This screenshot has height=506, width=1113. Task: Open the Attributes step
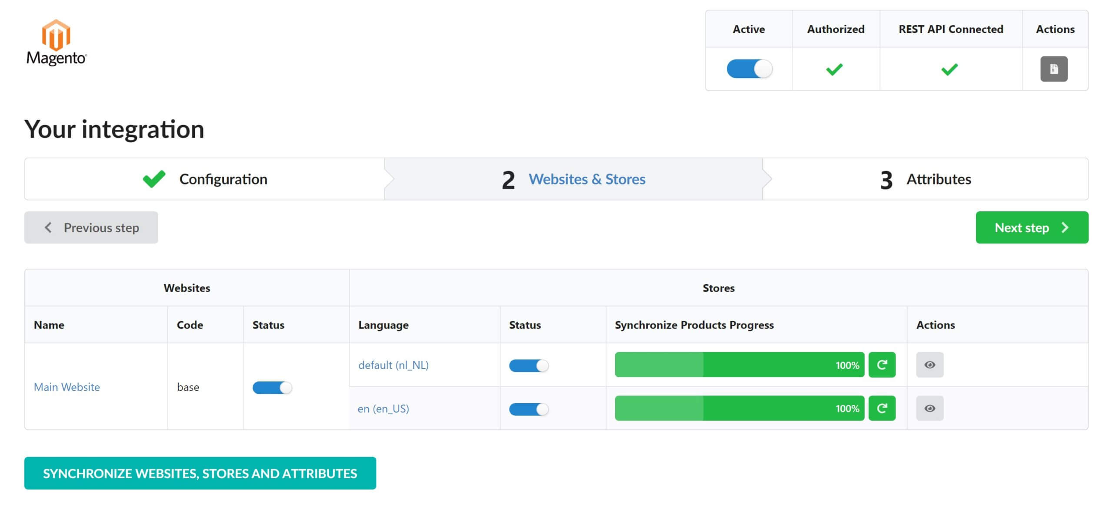tap(938, 179)
